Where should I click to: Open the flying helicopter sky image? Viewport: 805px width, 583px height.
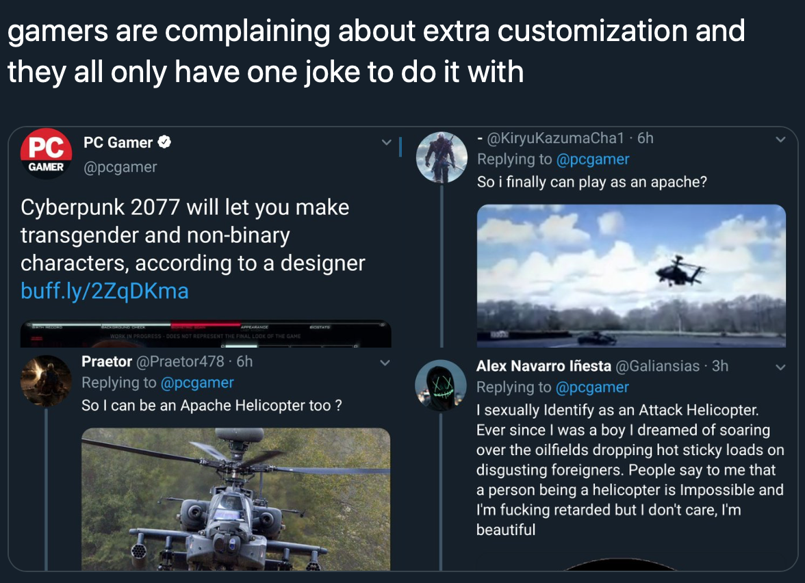(x=630, y=275)
